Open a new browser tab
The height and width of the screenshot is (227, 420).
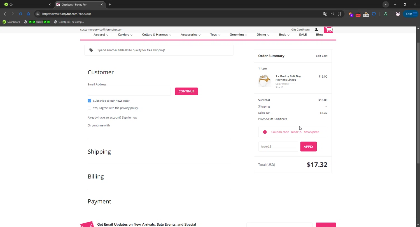pos(110,4)
